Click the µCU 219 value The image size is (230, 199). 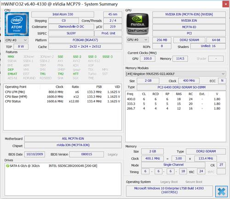(x=113, y=27)
